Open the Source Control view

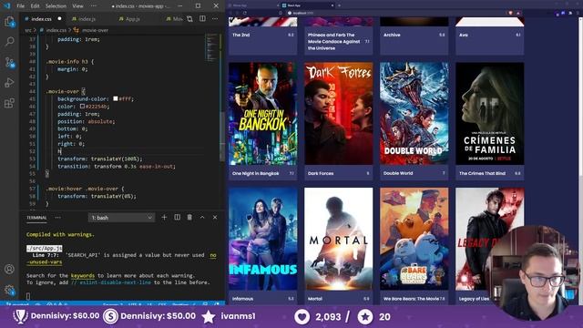(10, 62)
